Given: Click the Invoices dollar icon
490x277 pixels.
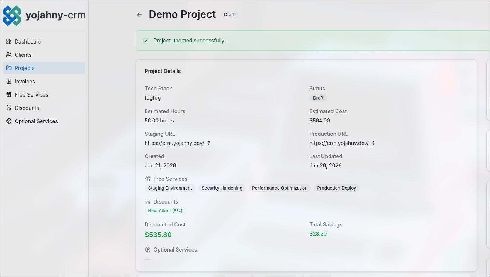Looking at the screenshot, I should pyautogui.click(x=9, y=81).
